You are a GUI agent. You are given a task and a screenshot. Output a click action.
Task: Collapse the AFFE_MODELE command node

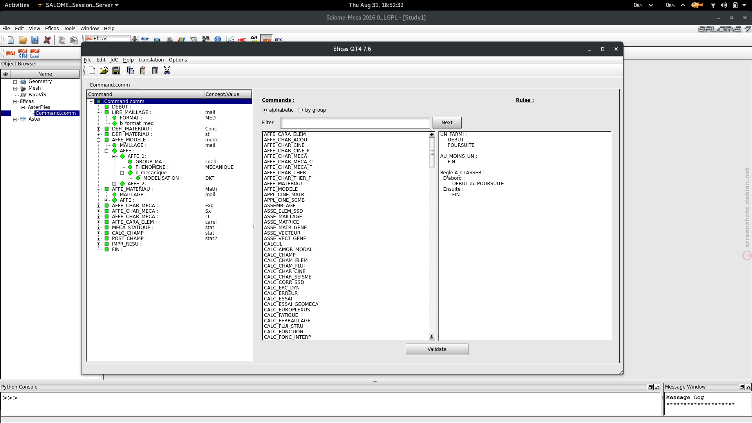[x=99, y=140]
